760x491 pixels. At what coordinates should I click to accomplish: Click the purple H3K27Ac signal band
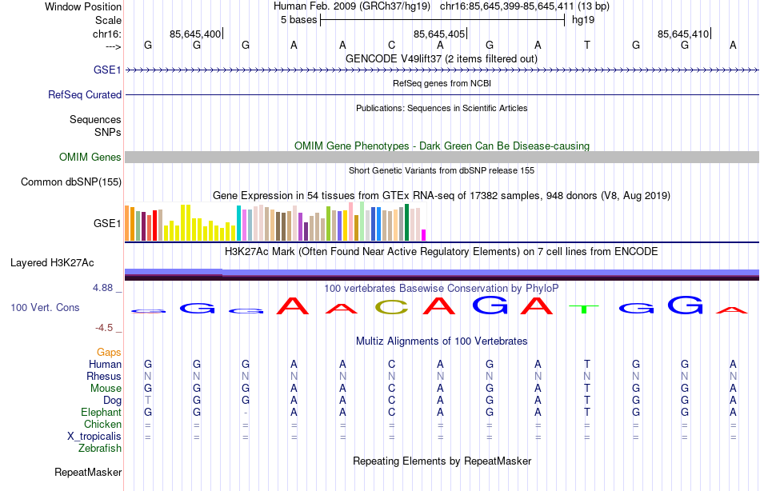[x=442, y=273]
